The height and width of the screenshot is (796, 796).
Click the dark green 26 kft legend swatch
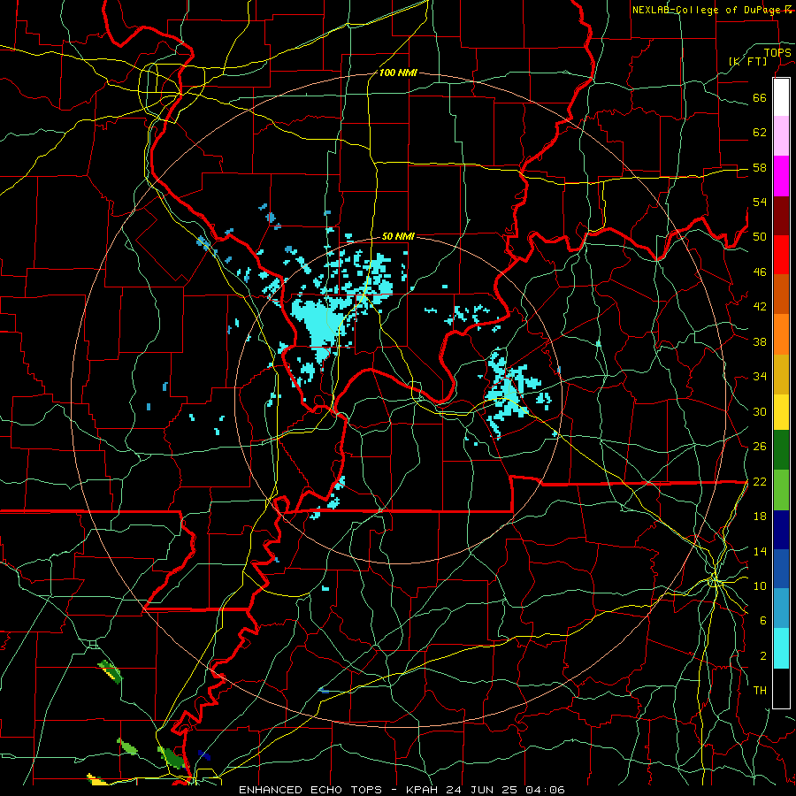(781, 450)
